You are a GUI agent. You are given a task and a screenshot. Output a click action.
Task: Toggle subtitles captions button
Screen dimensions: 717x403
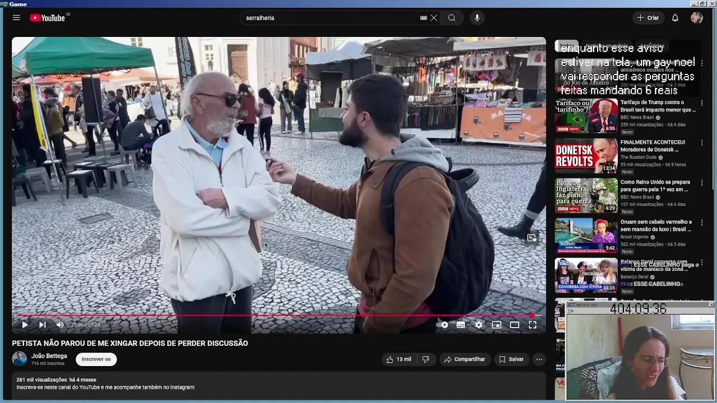point(460,325)
